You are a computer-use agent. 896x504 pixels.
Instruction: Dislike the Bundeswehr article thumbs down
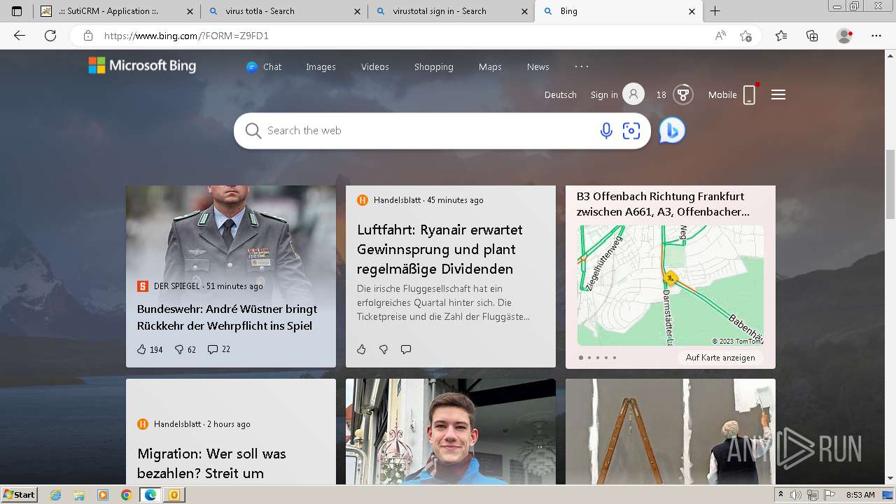[x=178, y=349]
